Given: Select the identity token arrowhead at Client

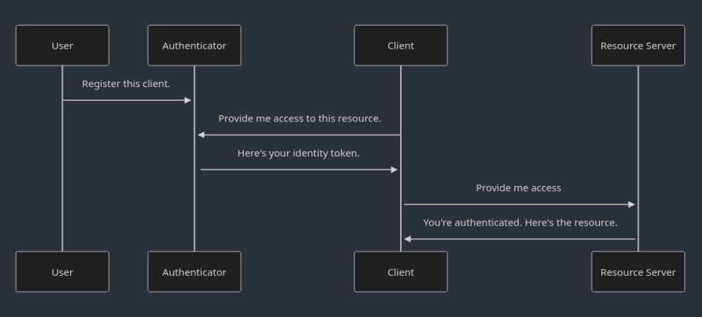Looking at the screenshot, I should 395,169.
